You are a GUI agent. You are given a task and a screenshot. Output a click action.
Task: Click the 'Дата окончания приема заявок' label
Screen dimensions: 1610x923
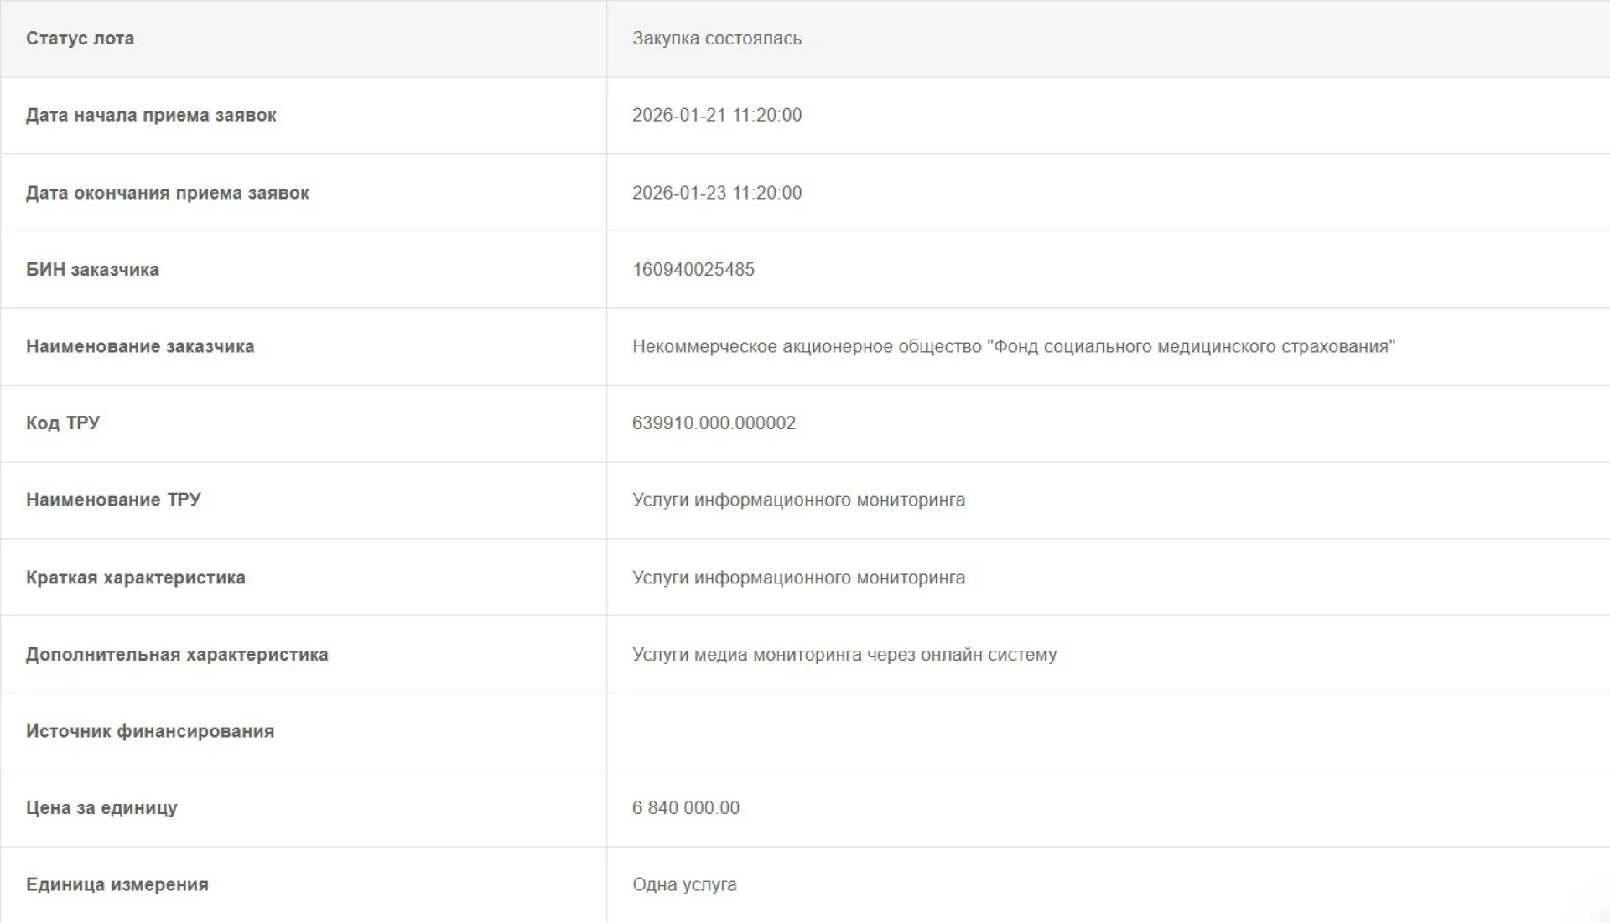(x=167, y=193)
